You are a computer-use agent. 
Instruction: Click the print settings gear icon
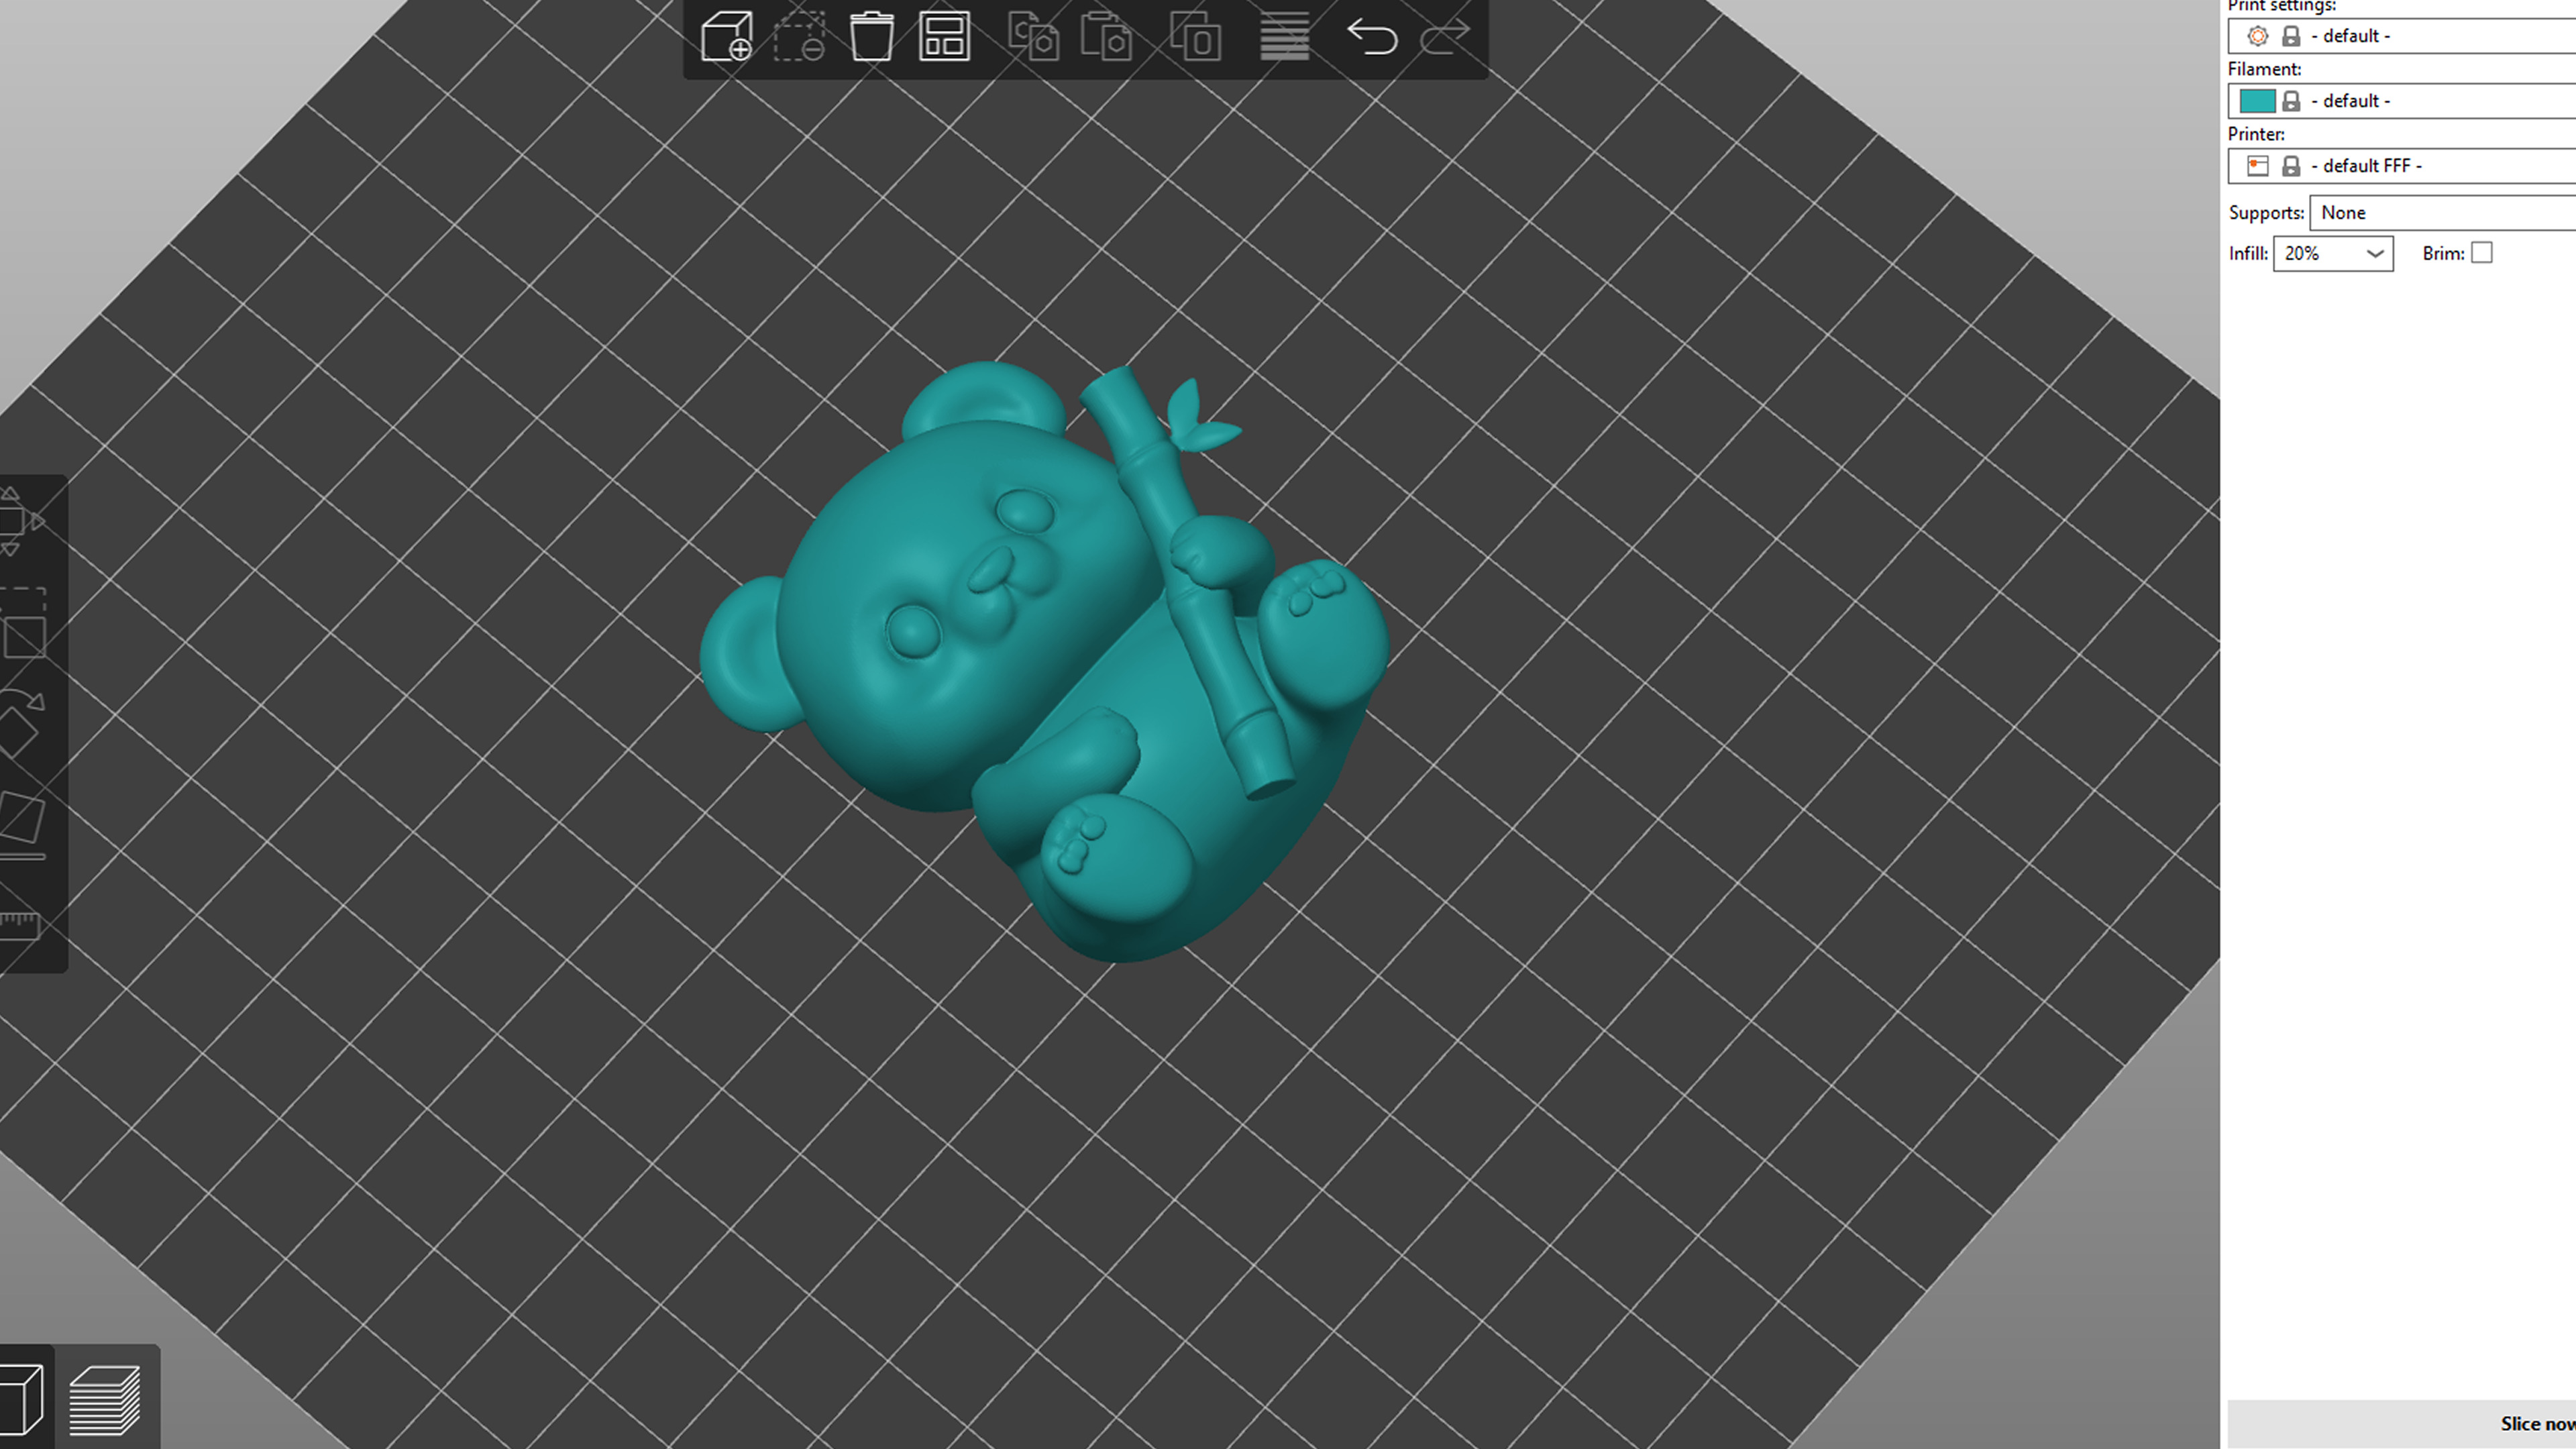coord(2257,36)
